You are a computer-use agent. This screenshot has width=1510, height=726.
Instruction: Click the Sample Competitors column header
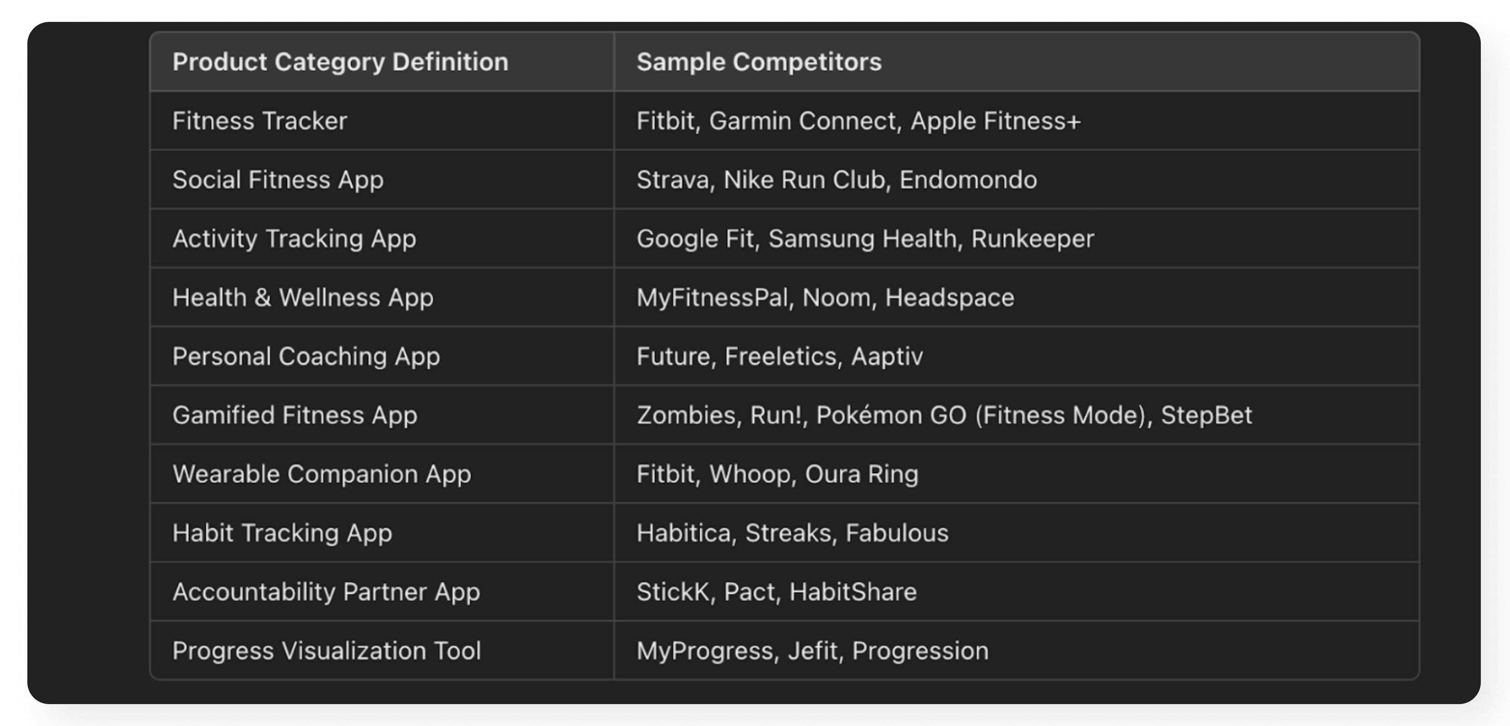1016,62
